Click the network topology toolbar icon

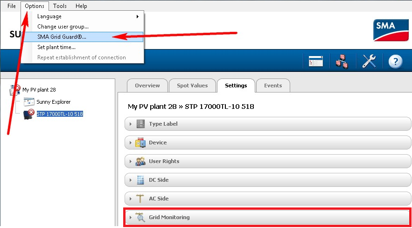point(342,61)
